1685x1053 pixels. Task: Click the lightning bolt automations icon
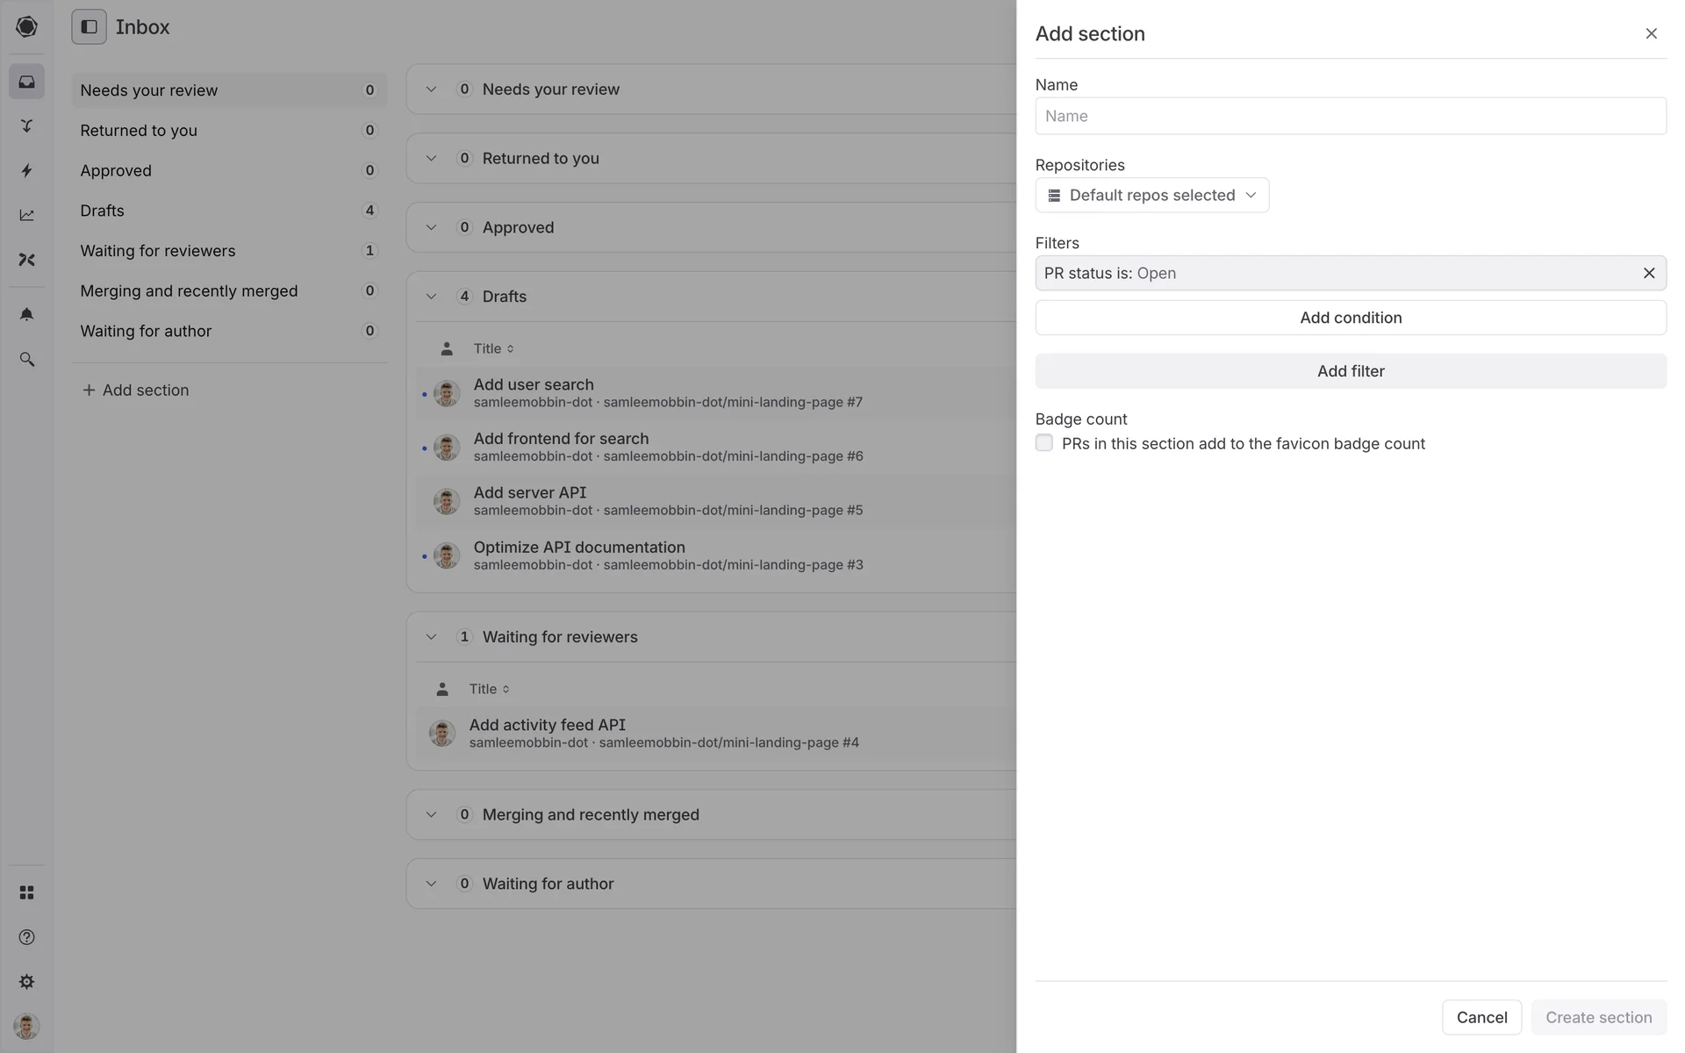26,170
